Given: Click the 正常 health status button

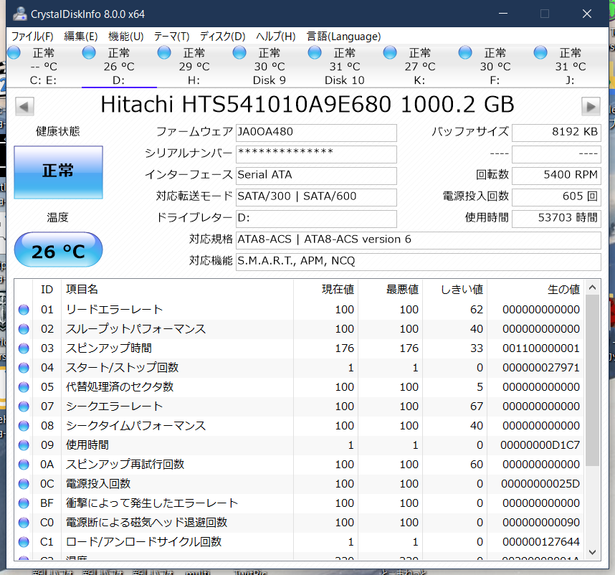Looking at the screenshot, I should (58, 172).
